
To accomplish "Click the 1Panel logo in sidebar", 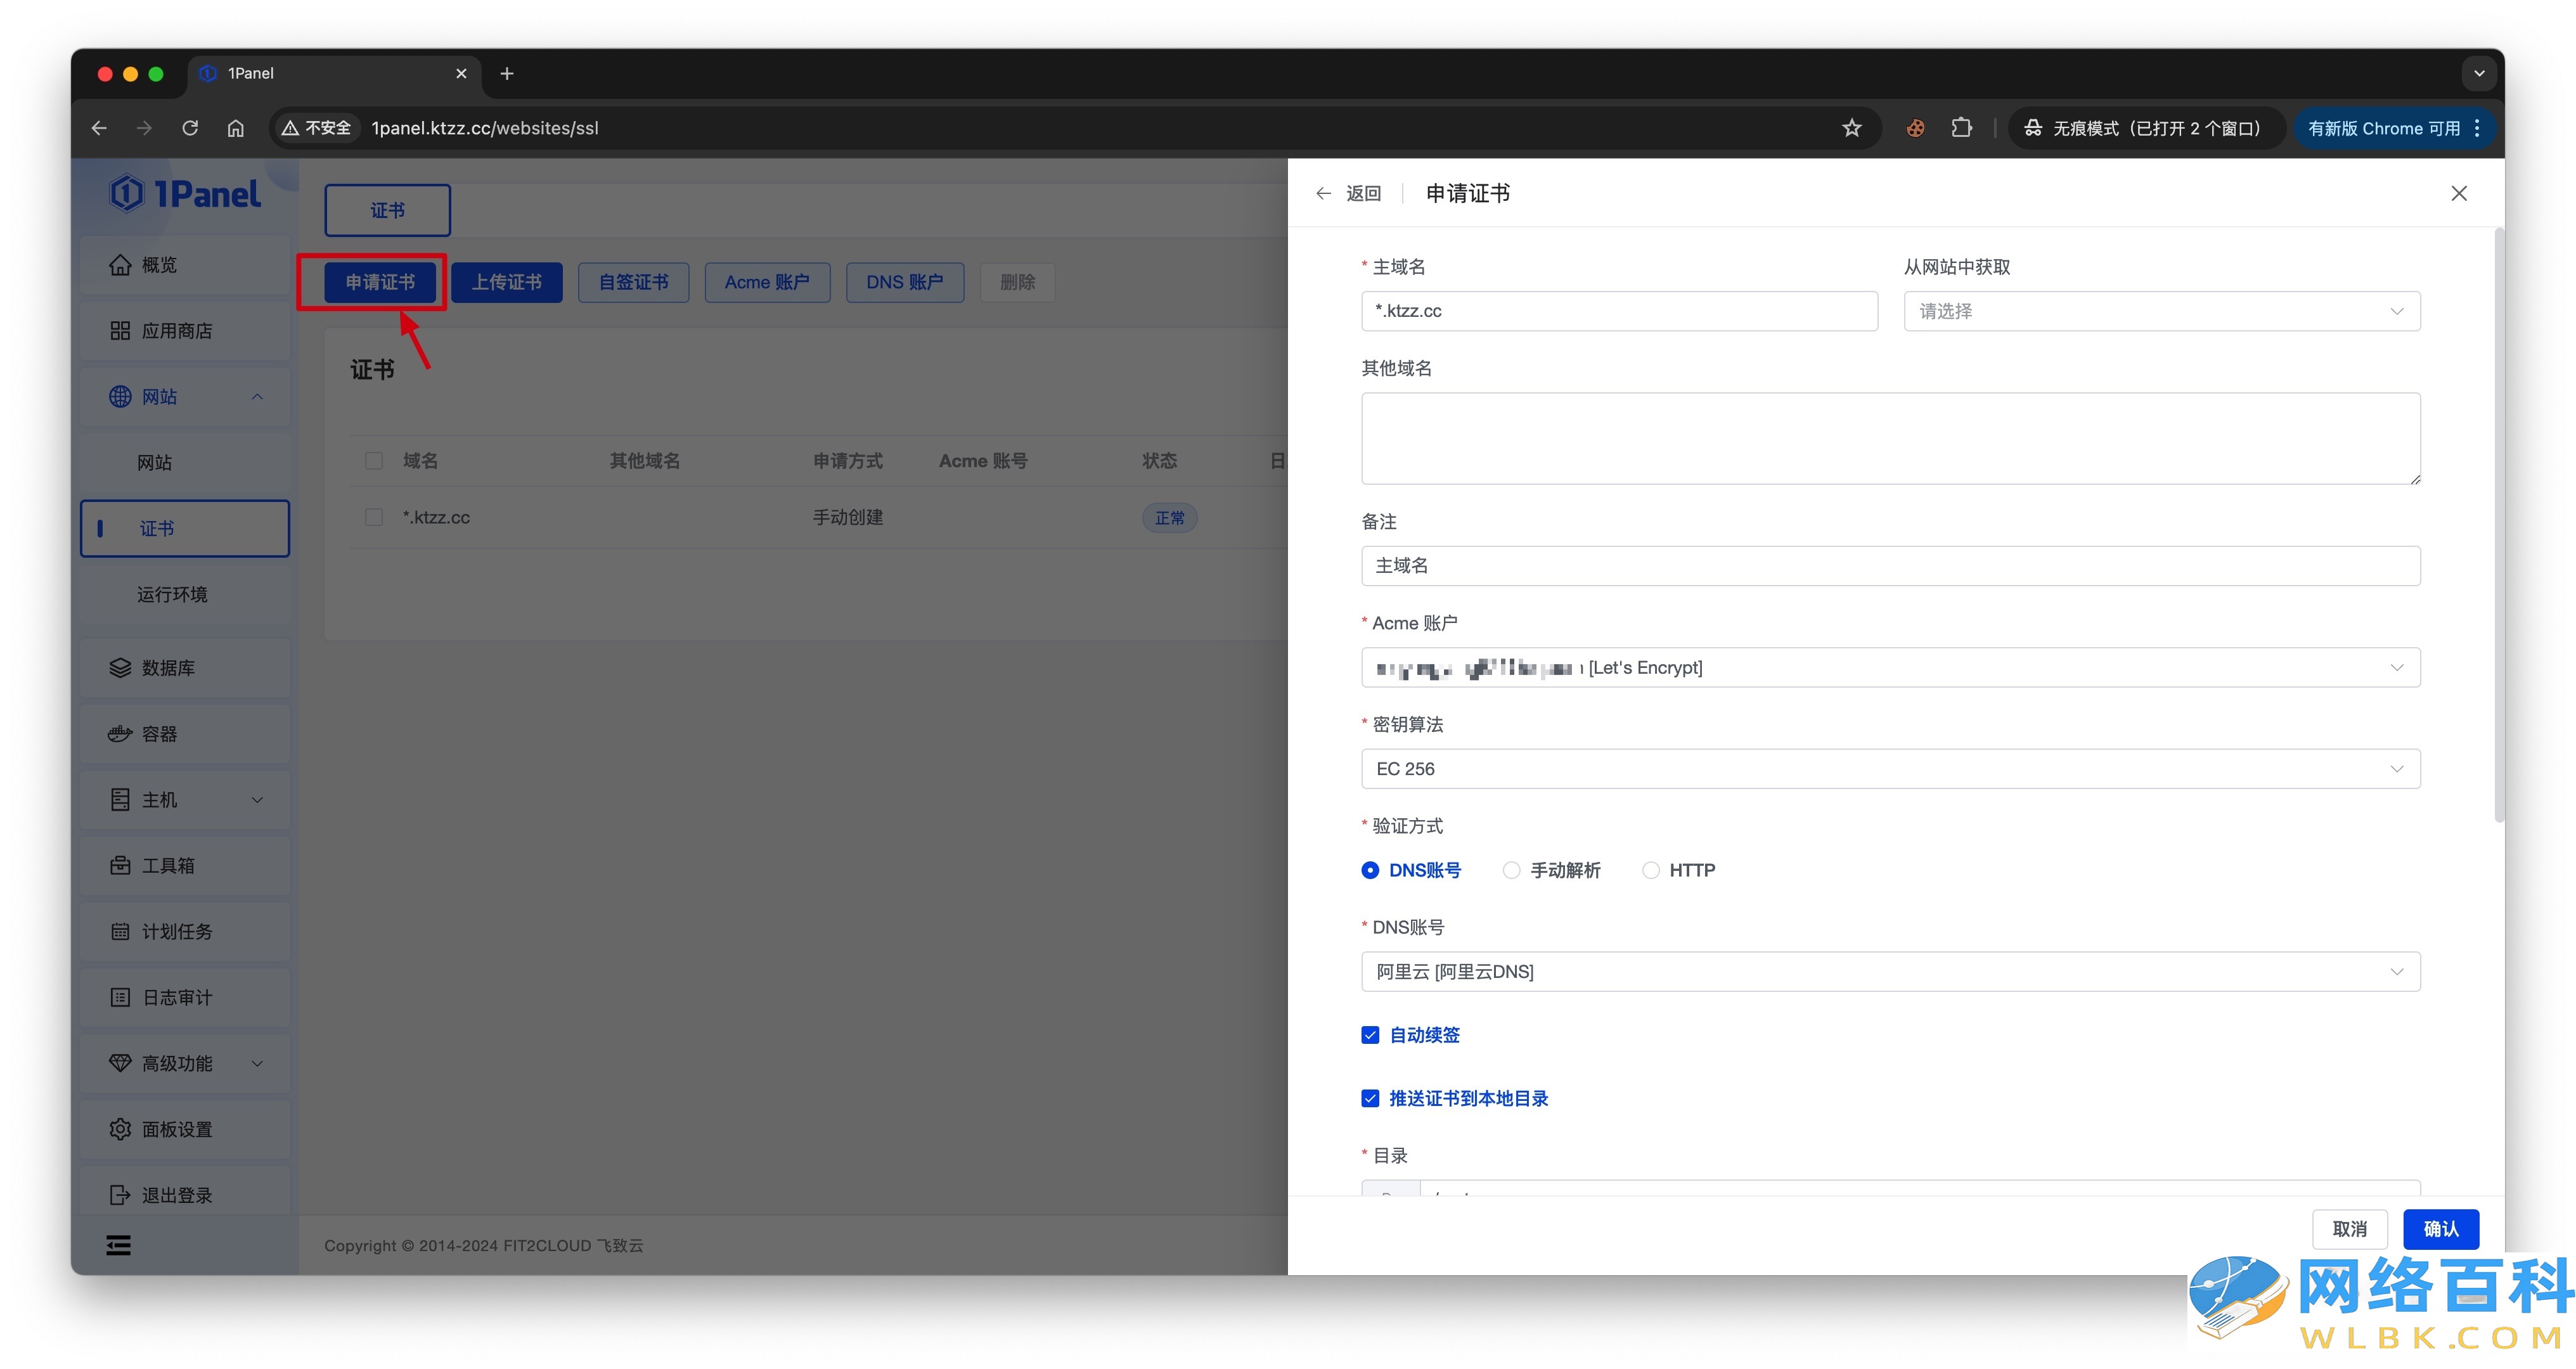I will click(185, 193).
